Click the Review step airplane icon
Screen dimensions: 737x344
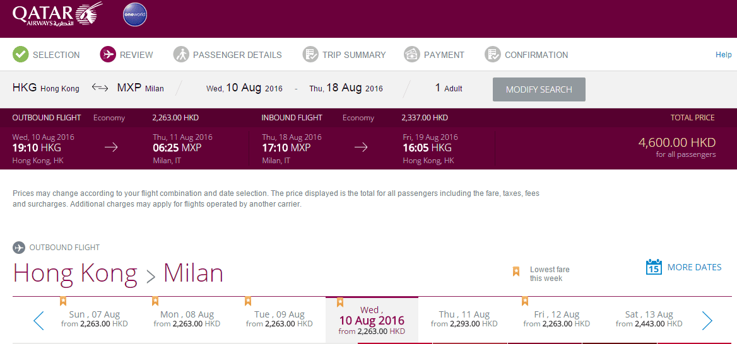[108, 55]
